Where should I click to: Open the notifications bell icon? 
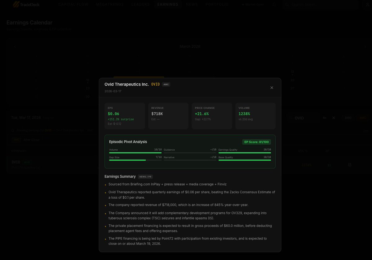pos(274,4)
